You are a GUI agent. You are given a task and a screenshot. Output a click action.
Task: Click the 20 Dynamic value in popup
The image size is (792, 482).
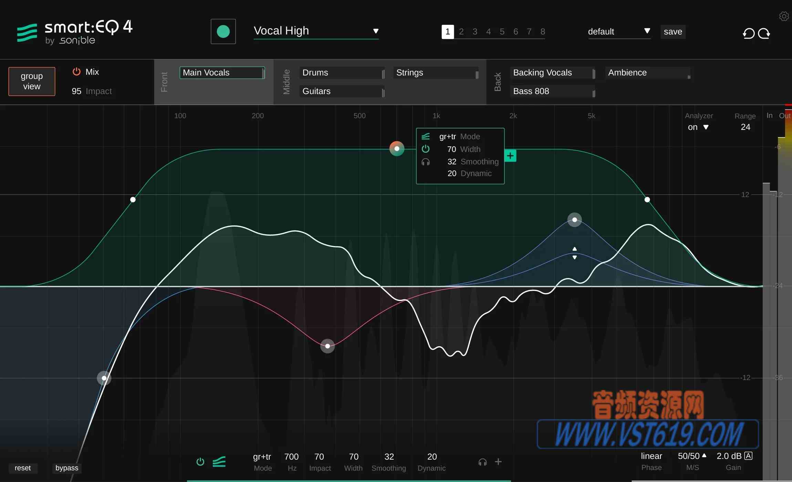pyautogui.click(x=452, y=173)
